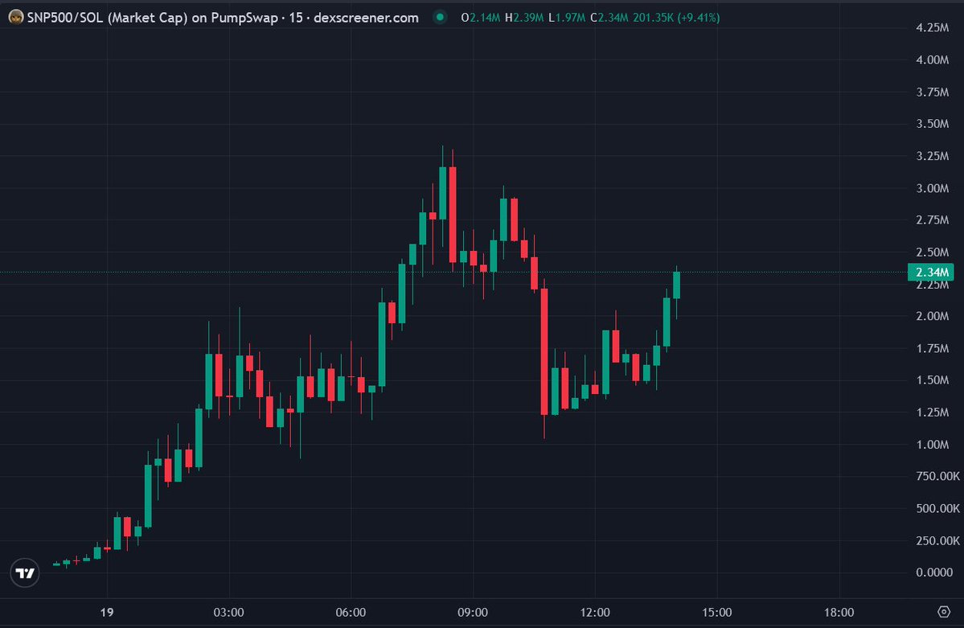
Task: Click the 03:00 time axis label
Action: (228, 612)
